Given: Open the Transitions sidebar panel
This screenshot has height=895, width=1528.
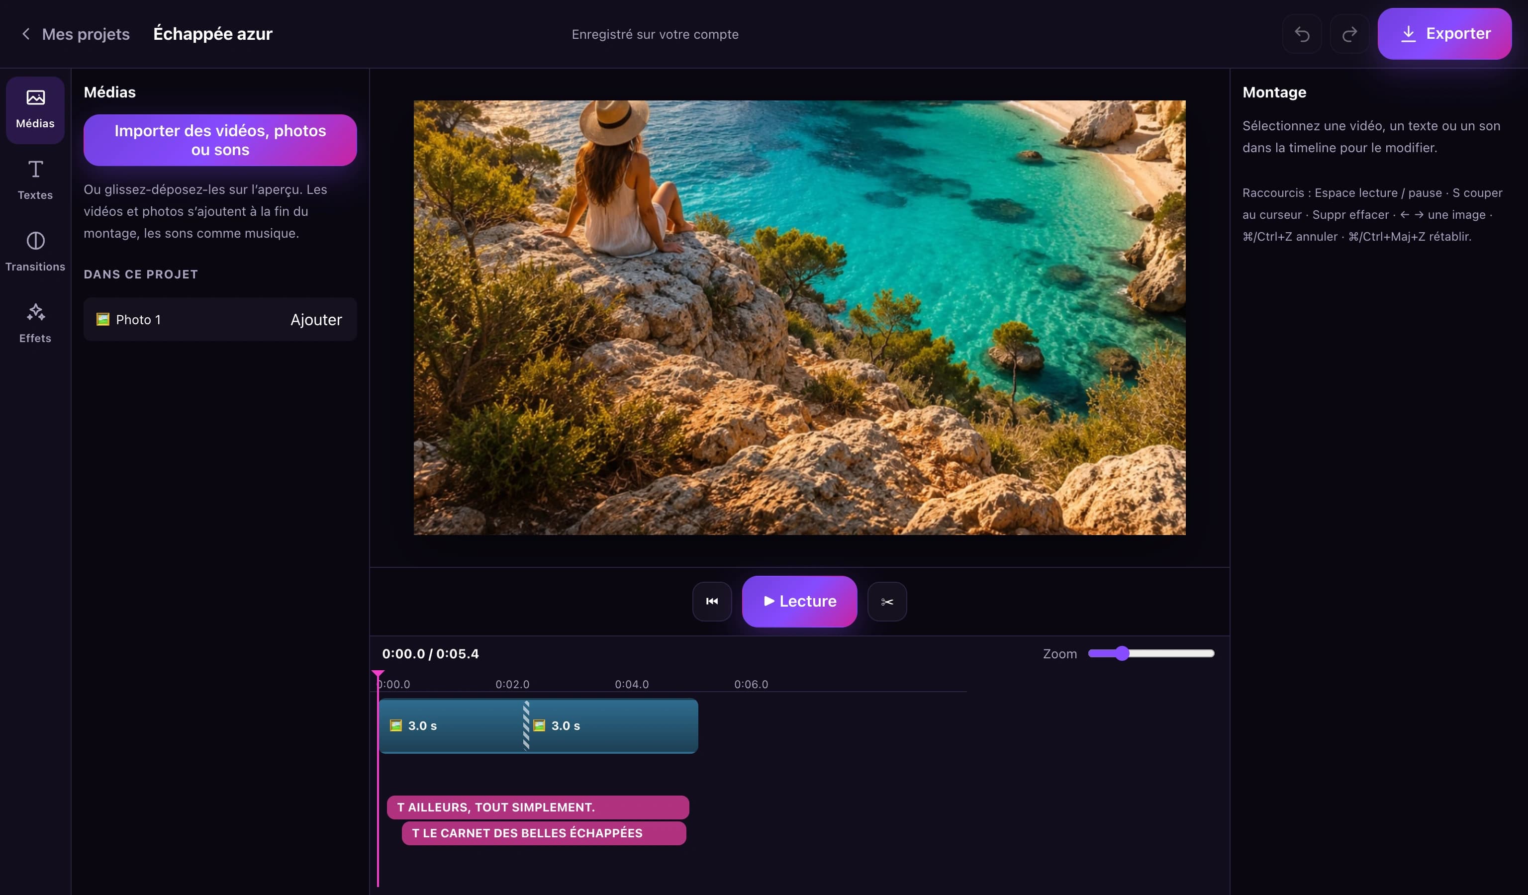Looking at the screenshot, I should [x=35, y=252].
